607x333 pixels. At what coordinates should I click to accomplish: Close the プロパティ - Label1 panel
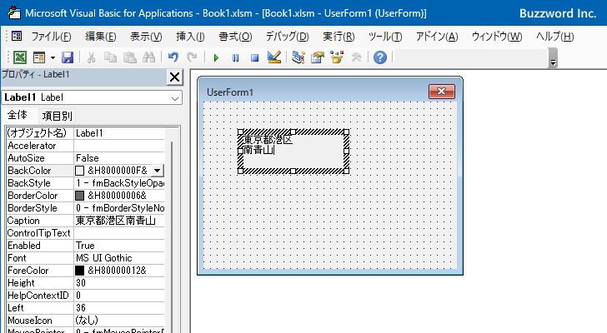coord(174,77)
